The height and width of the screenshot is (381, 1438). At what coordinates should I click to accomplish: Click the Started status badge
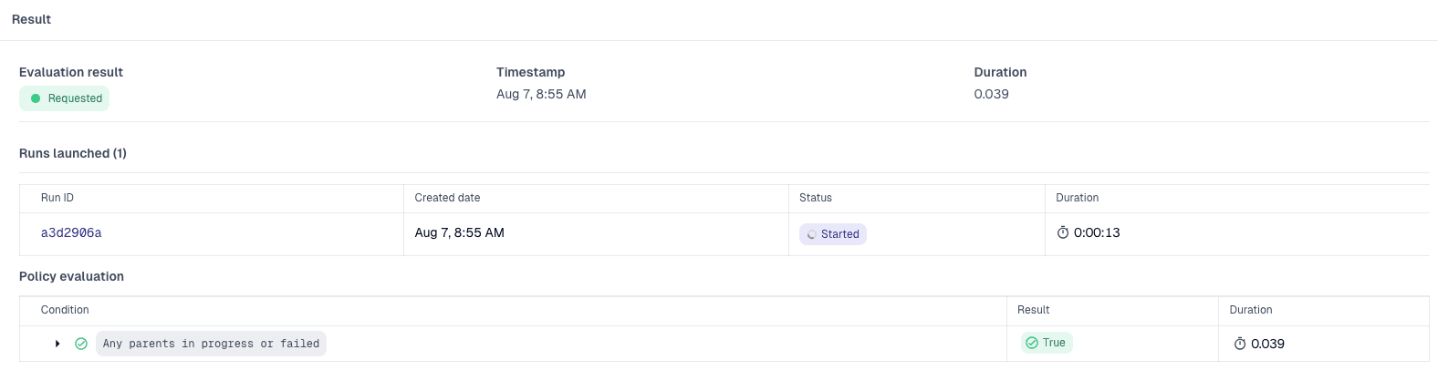833,234
